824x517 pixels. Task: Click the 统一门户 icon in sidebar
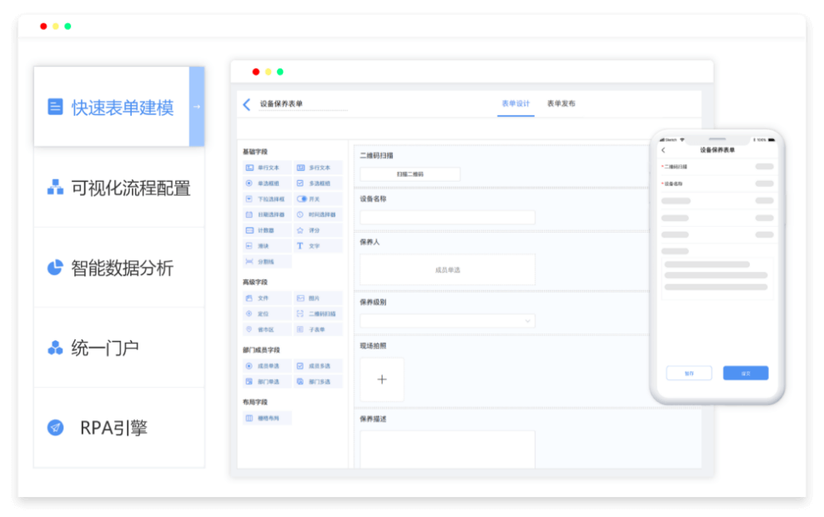[55, 348]
